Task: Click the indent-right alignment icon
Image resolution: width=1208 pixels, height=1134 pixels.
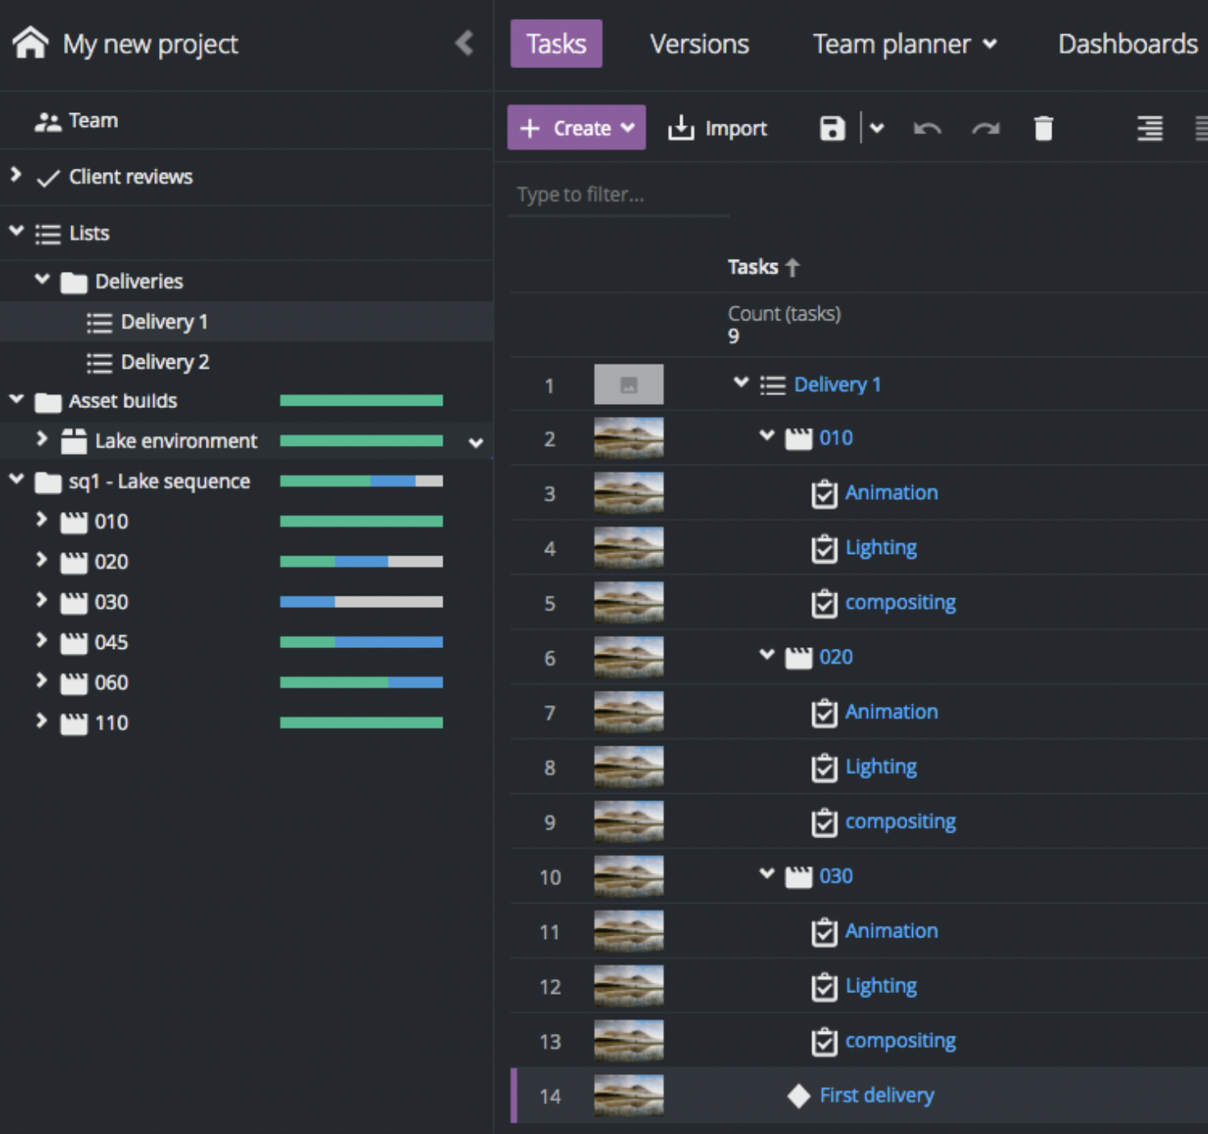Action: [1149, 129]
